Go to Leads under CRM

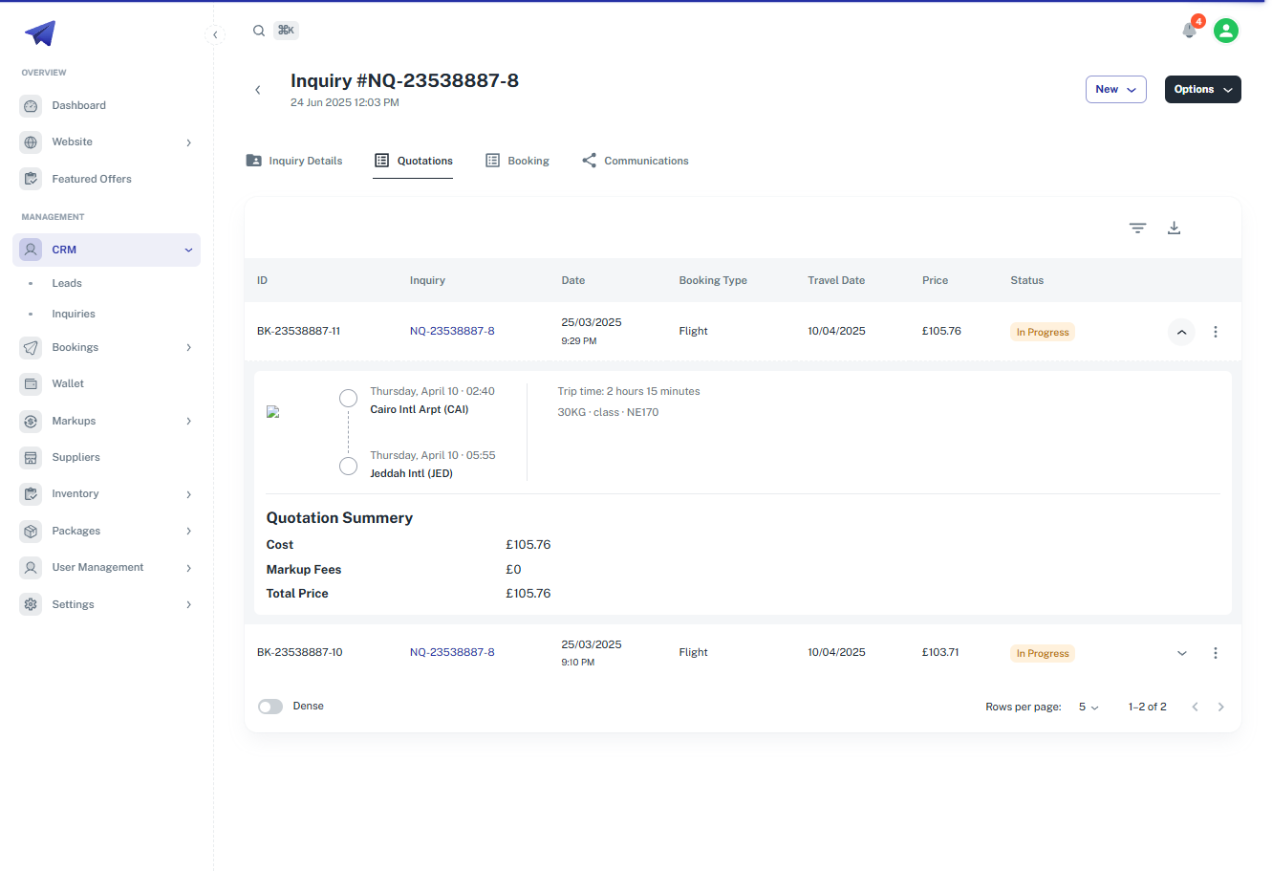click(67, 283)
